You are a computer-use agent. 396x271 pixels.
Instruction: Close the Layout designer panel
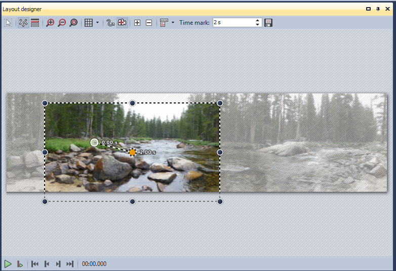(x=388, y=9)
